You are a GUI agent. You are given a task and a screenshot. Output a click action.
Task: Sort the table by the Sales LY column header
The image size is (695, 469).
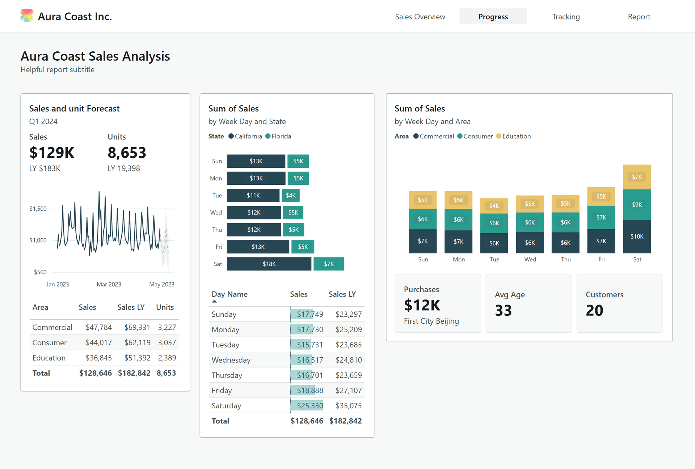pyautogui.click(x=342, y=294)
